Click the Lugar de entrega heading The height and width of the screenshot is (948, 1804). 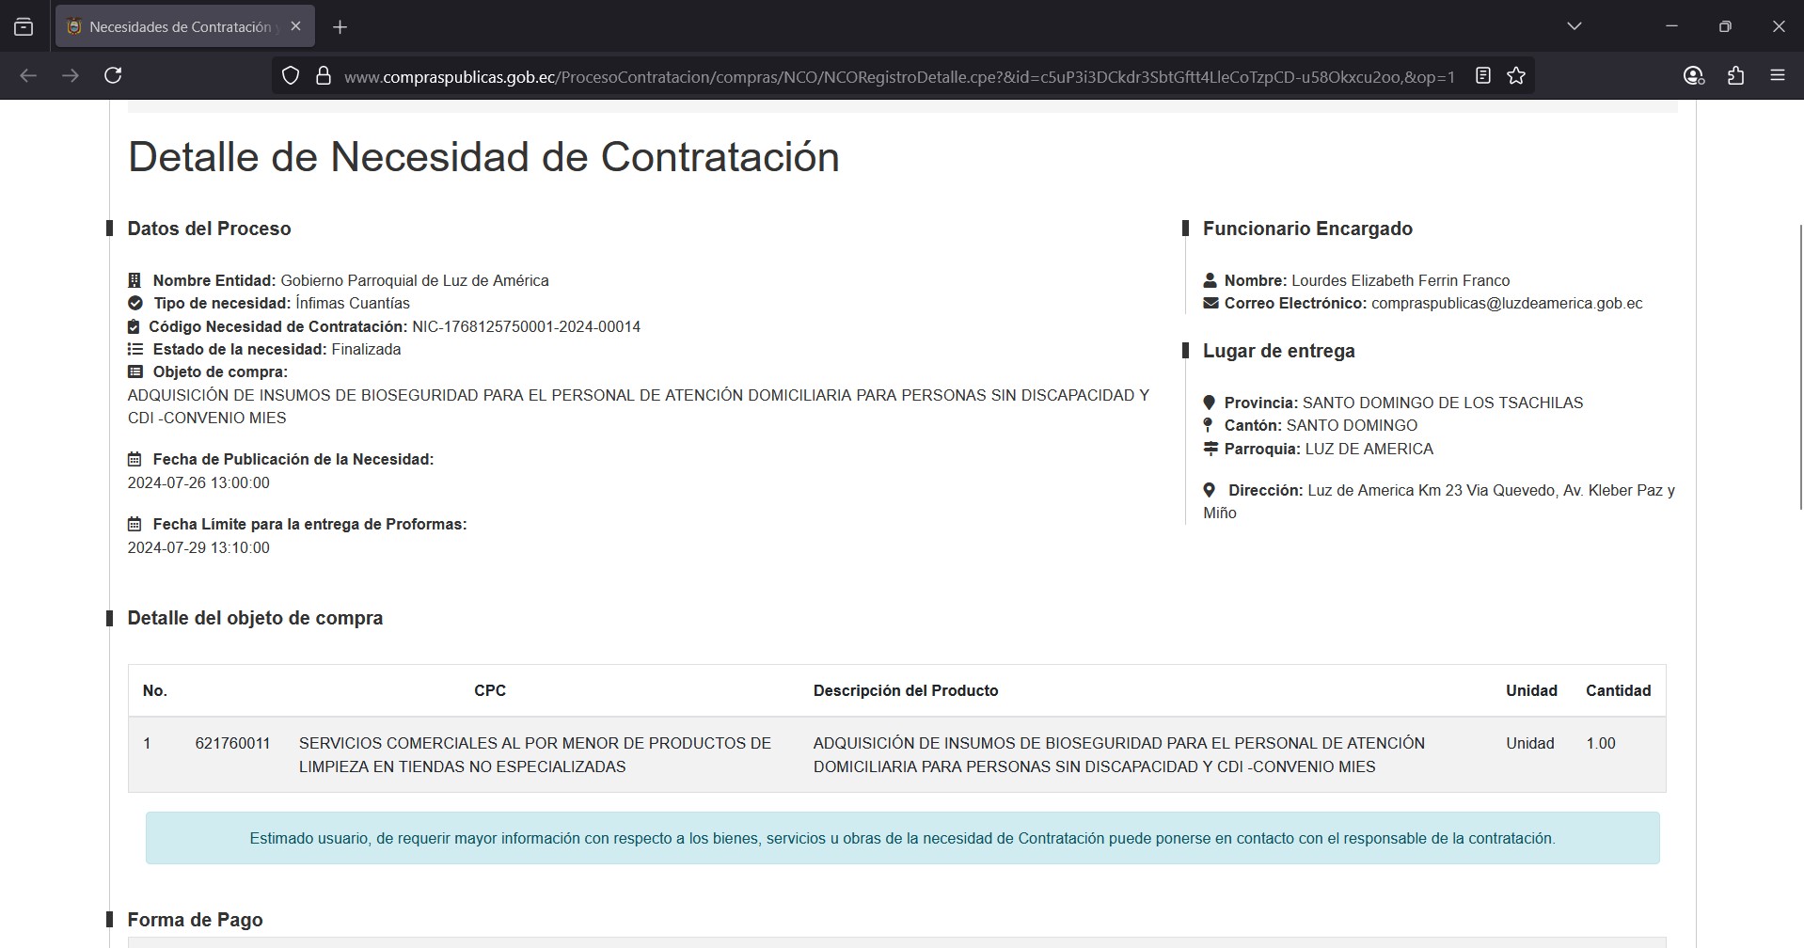1279,351
